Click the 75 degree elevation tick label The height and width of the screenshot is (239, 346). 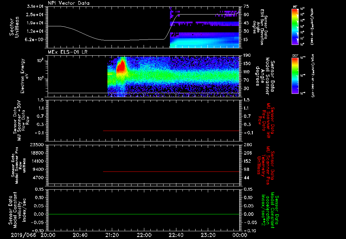(246, 6)
